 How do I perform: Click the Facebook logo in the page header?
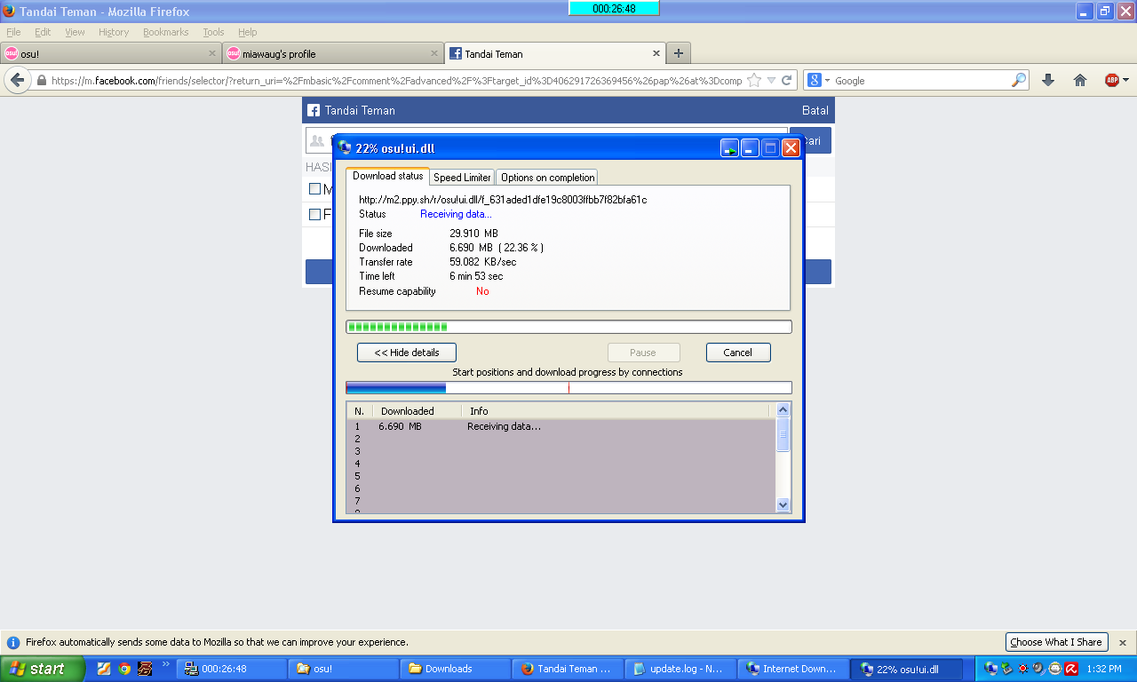314,110
